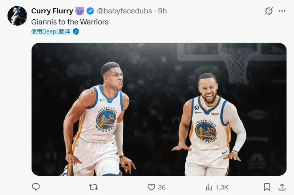The height and width of the screenshot is (195, 294).
Task: Open the three-dot more options menu
Action: [282, 11]
